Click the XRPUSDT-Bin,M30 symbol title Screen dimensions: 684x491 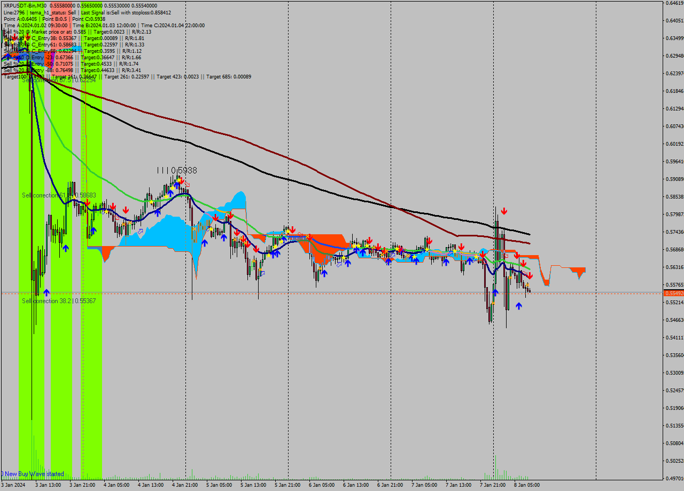25,5
